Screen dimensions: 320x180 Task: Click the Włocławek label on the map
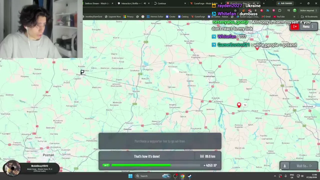pyautogui.click(x=308, y=107)
